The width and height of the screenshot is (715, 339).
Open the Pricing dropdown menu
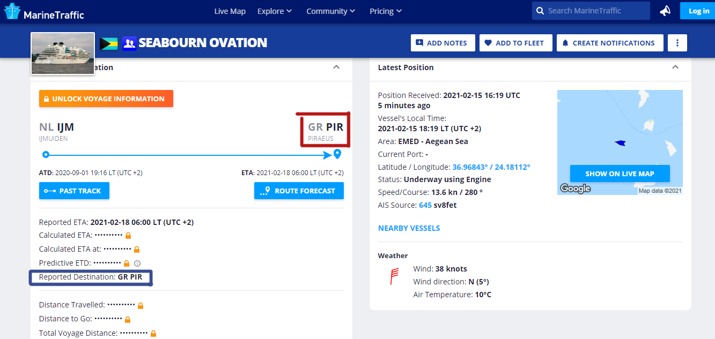coord(386,11)
